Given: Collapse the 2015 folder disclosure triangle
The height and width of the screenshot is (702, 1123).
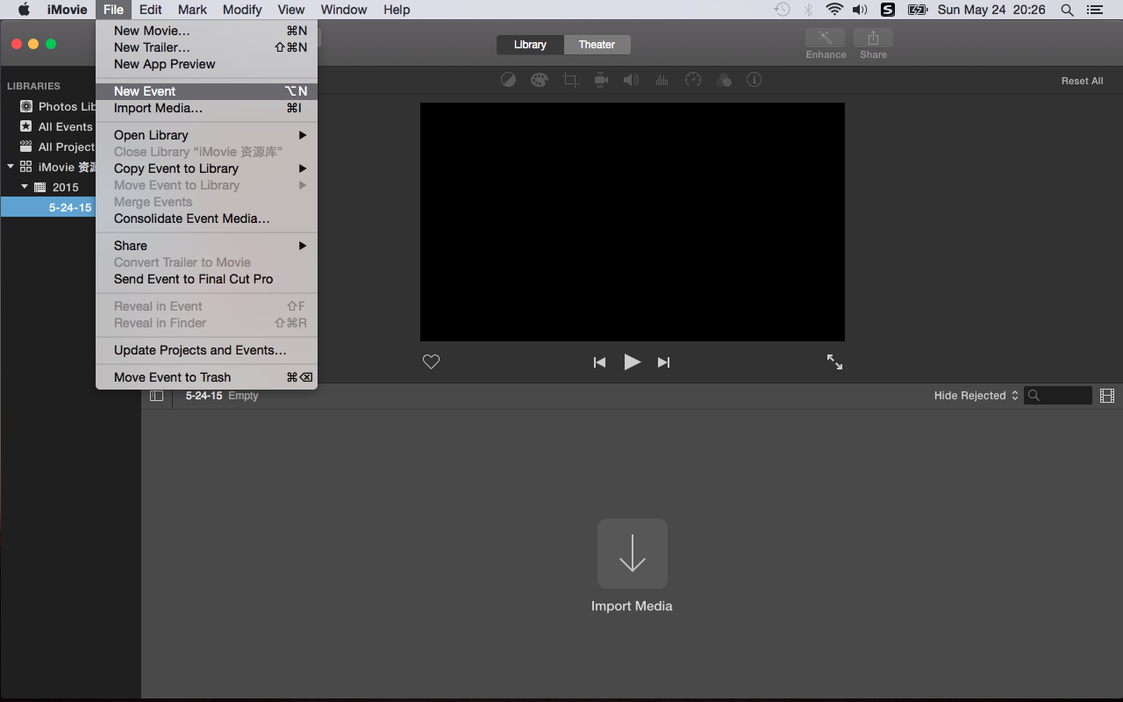Looking at the screenshot, I should [25, 187].
